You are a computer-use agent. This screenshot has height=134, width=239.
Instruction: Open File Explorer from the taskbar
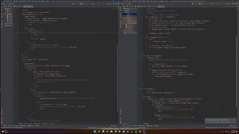click(111, 131)
